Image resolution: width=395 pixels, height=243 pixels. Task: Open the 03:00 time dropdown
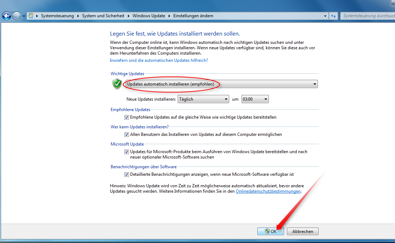pos(255,99)
